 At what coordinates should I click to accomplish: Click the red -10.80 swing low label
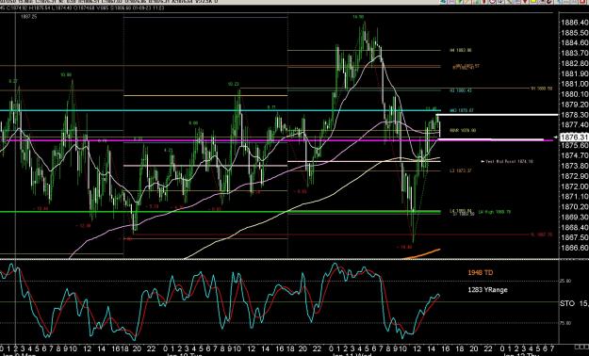click(404, 247)
